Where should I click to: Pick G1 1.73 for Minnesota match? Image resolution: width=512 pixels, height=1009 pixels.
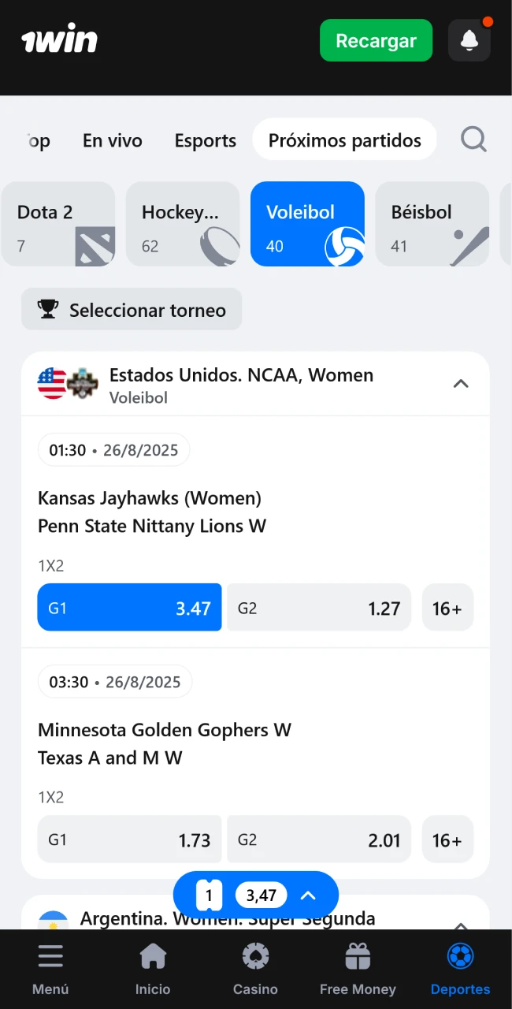[x=129, y=840]
